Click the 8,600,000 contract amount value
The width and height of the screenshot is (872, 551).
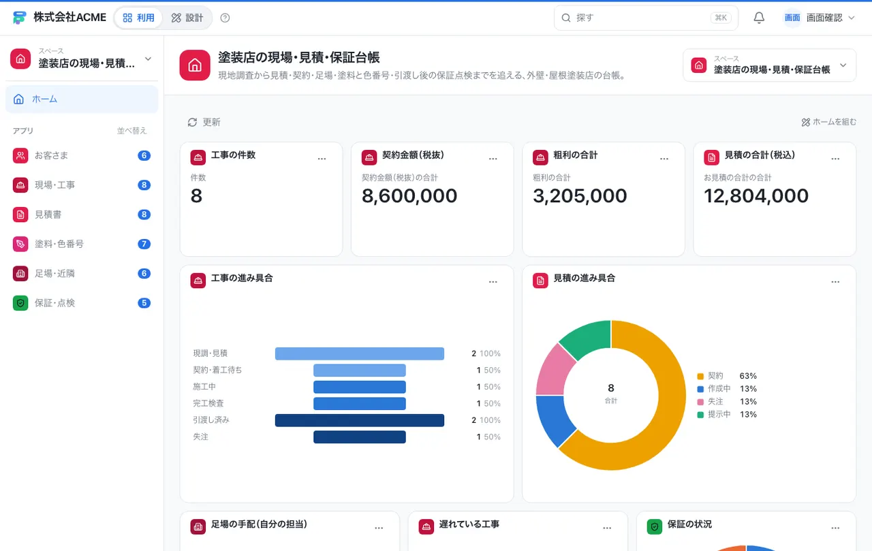(x=409, y=196)
